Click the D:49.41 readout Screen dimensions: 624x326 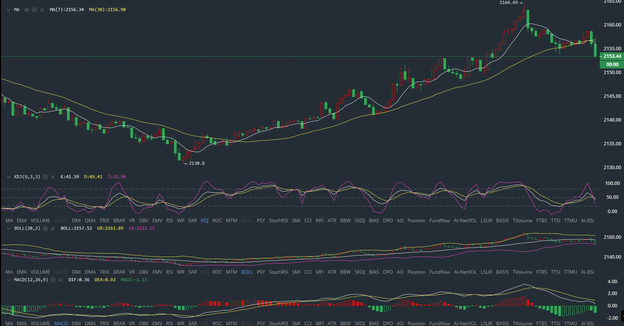tap(93, 177)
